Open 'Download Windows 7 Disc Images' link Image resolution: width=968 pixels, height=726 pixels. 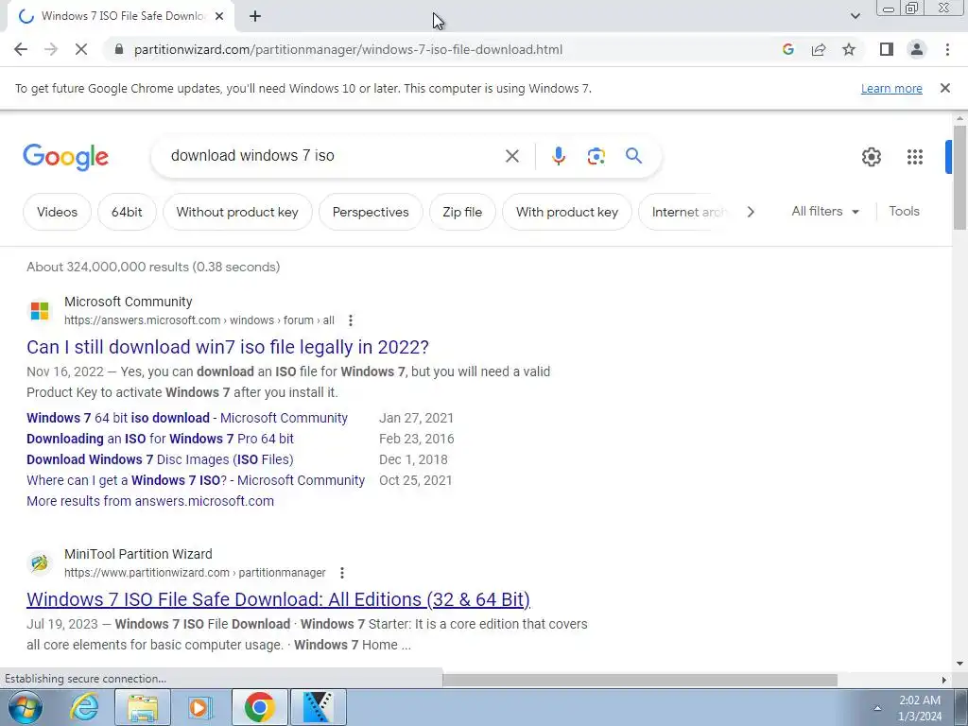pyautogui.click(x=160, y=459)
